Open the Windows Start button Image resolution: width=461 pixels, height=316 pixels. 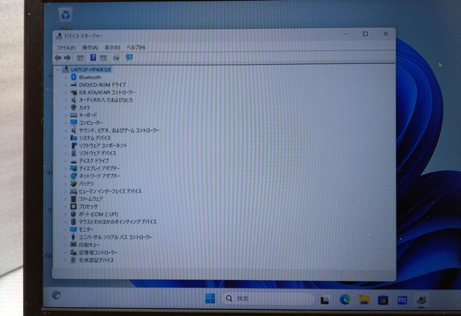tap(210, 298)
